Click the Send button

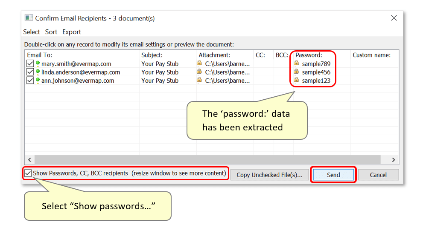333,175
